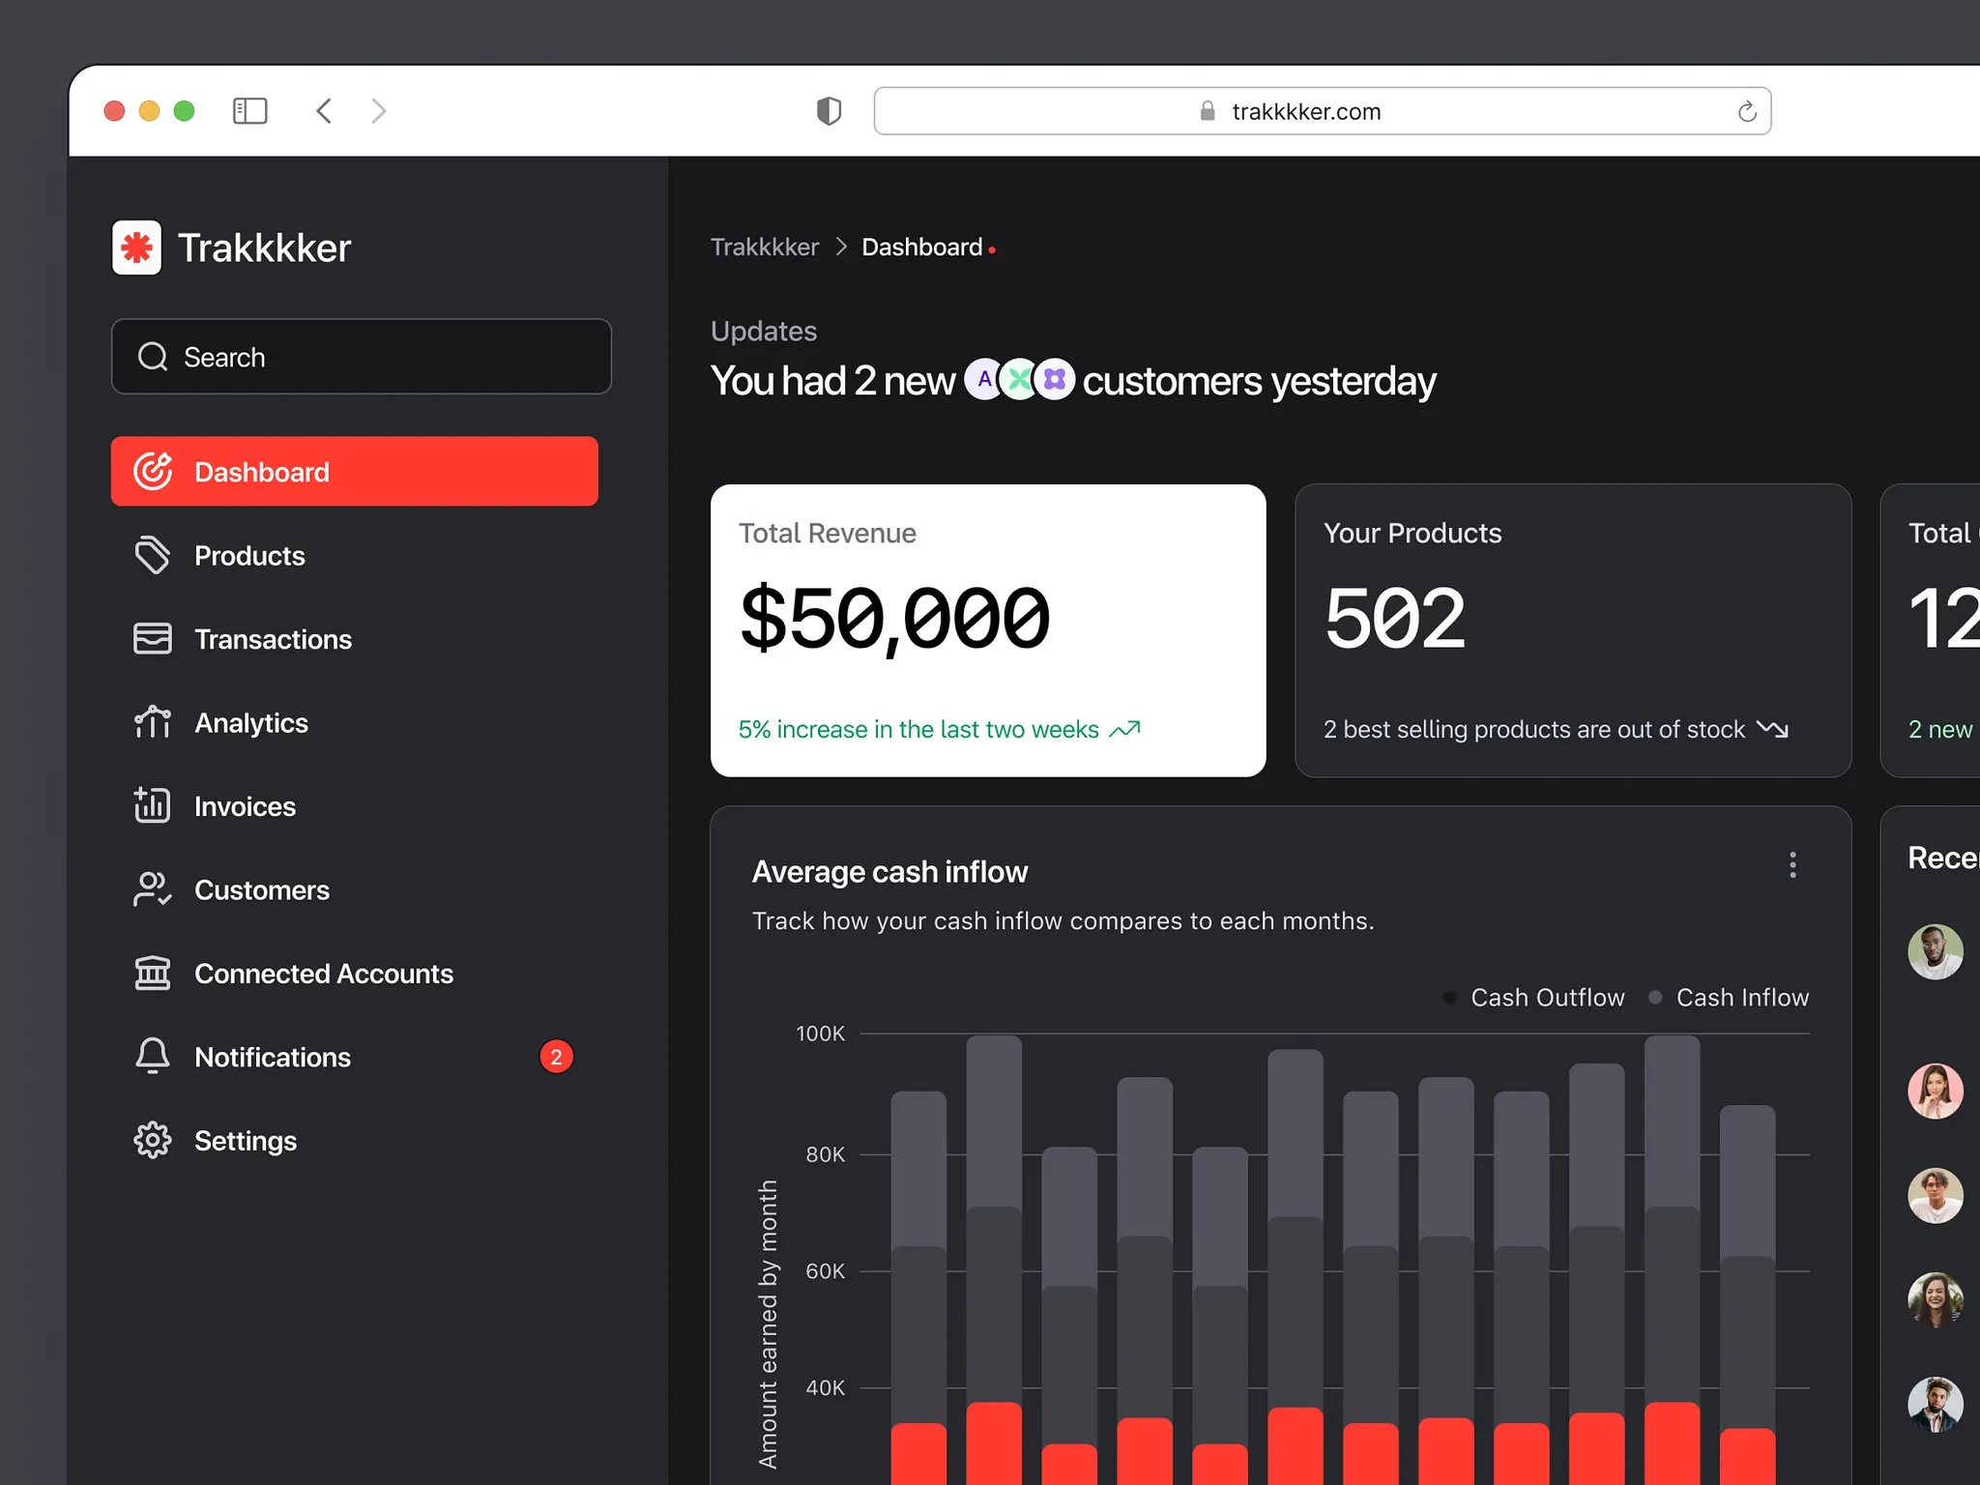Image resolution: width=1980 pixels, height=1485 pixels.
Task: Open the Customers menu item
Action: coord(355,889)
